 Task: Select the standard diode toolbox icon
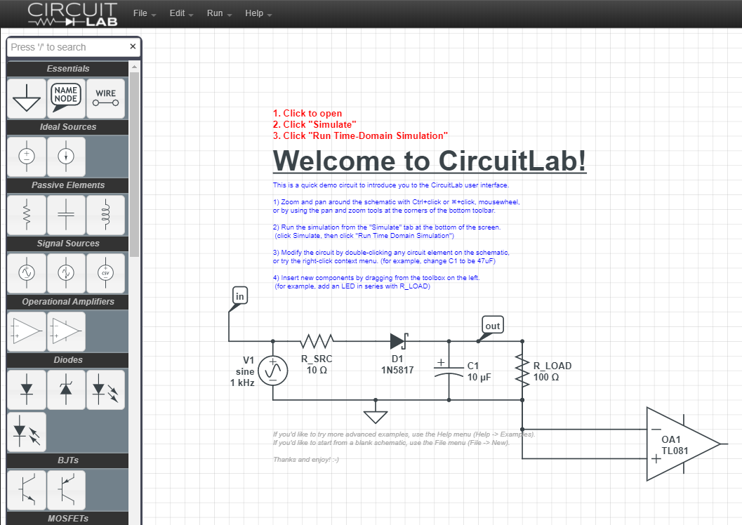click(27, 390)
